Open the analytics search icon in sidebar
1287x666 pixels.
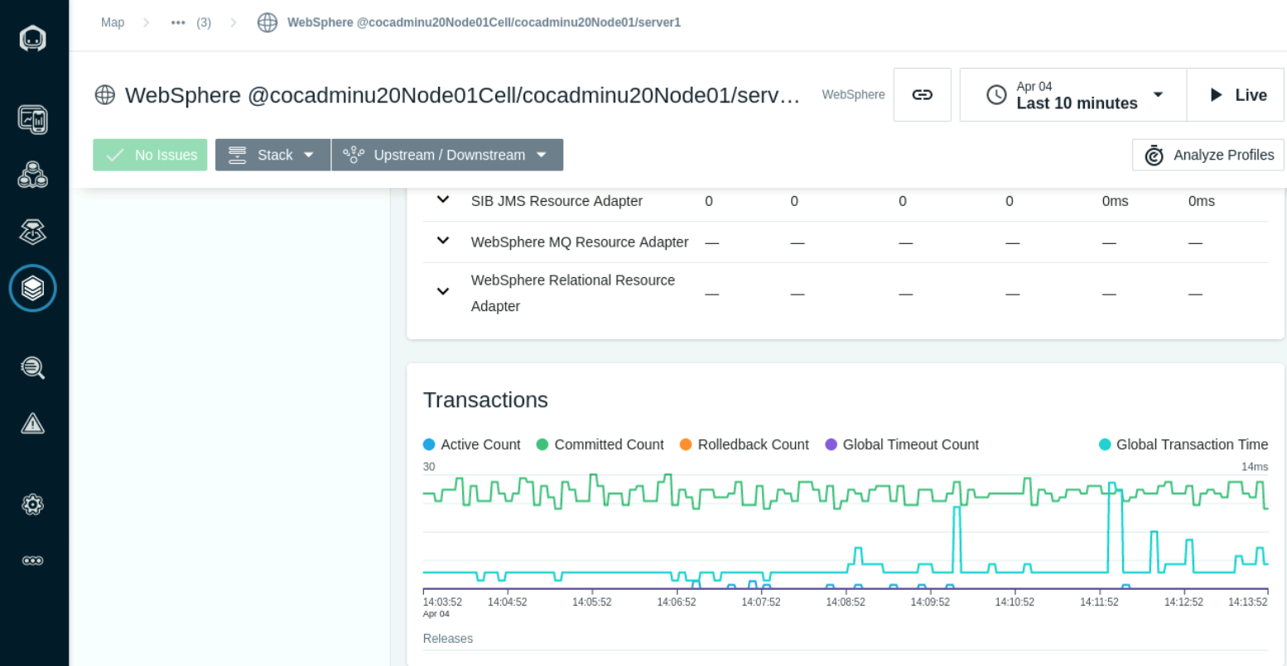pyautogui.click(x=33, y=367)
